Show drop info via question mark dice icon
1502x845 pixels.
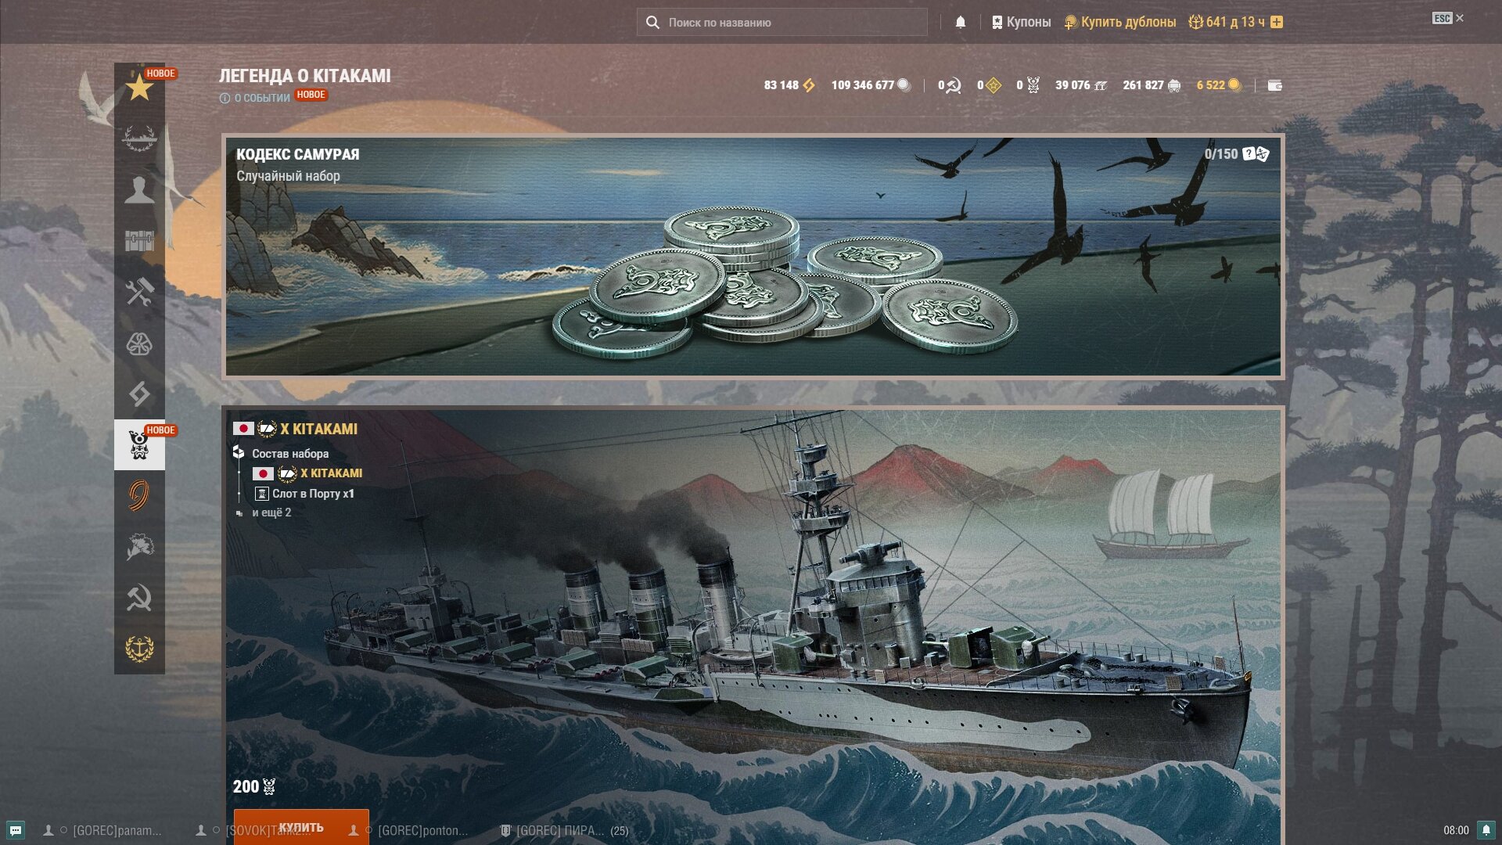point(1256,154)
